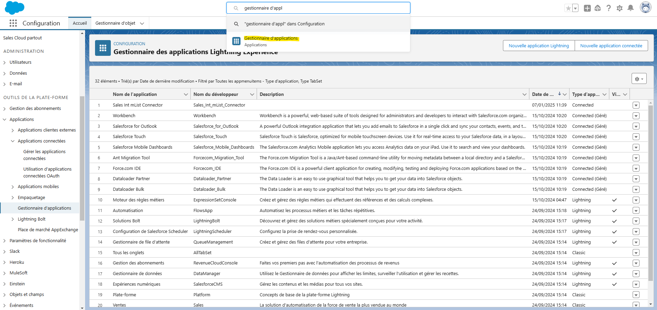Open Gestionnaire d'objet tab dropdown chevron
Screen dimensions: 657x310
pyautogui.click(x=142, y=23)
